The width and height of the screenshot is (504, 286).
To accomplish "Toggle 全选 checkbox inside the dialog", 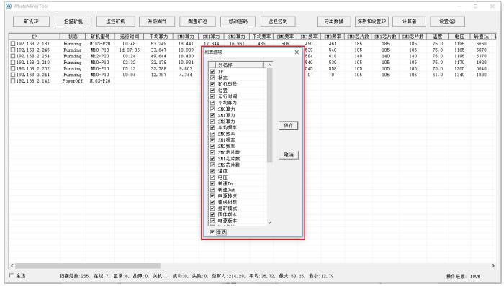I will pyautogui.click(x=212, y=232).
